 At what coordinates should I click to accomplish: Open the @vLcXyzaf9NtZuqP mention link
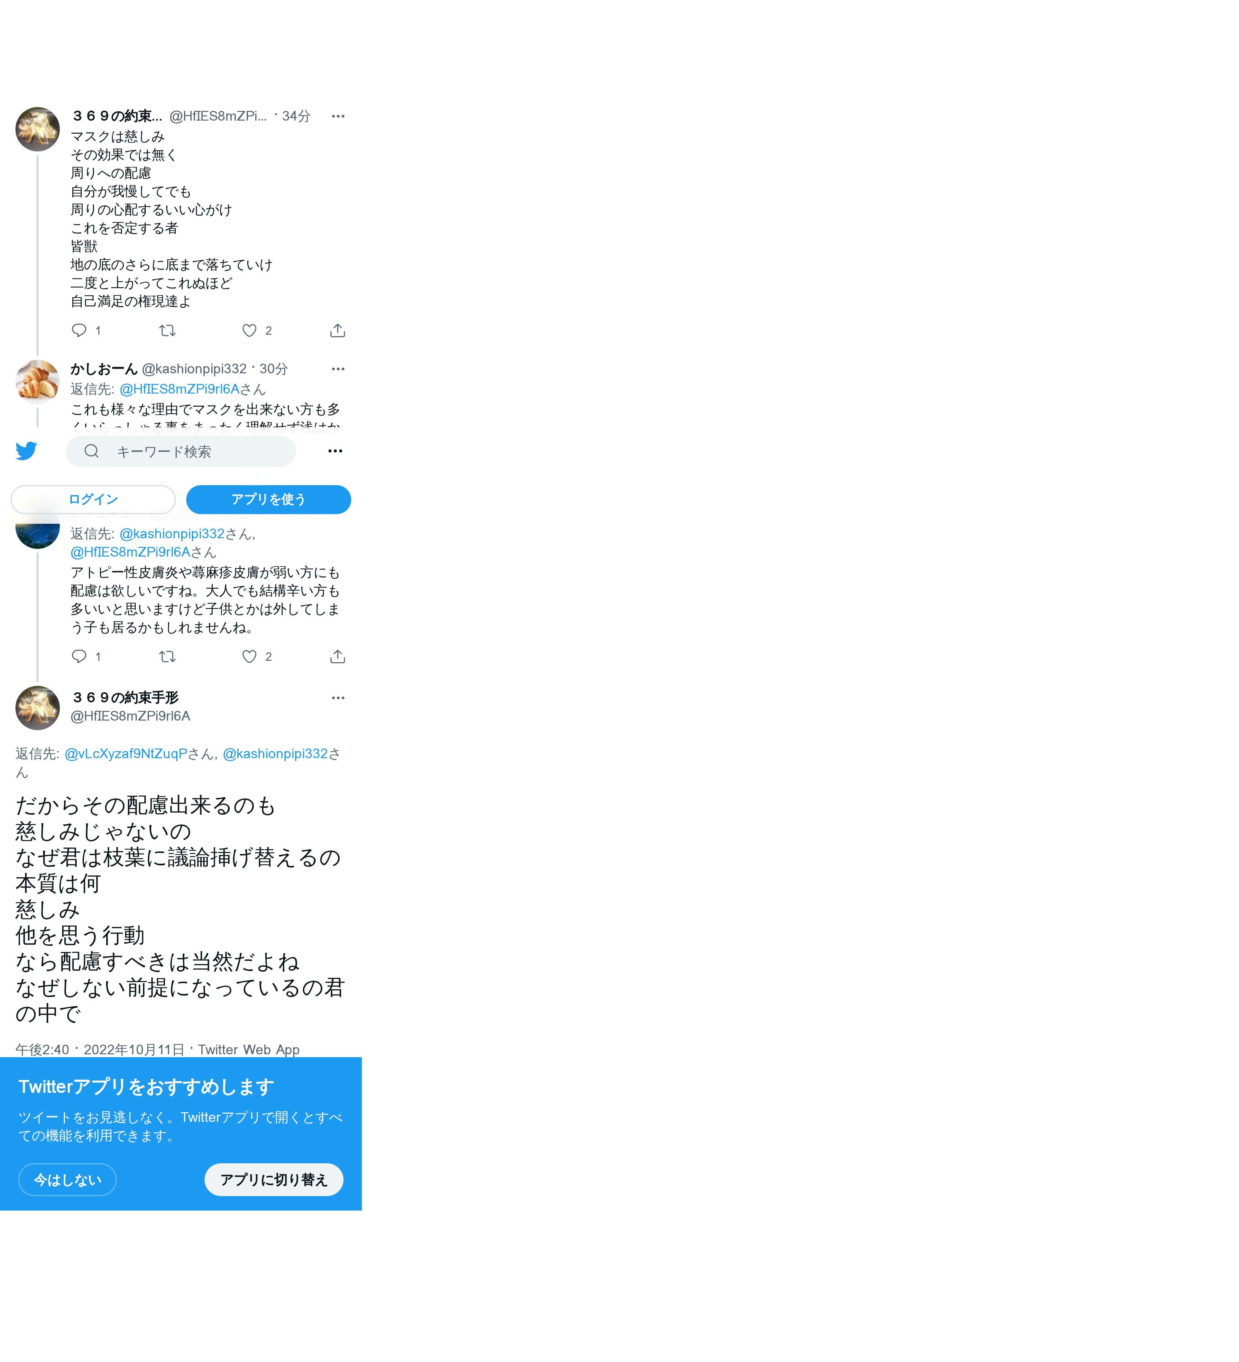pos(126,753)
